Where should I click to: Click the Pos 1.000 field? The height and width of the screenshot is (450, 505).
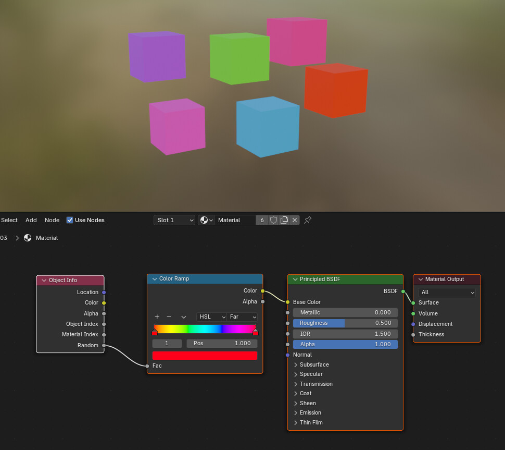tap(222, 344)
